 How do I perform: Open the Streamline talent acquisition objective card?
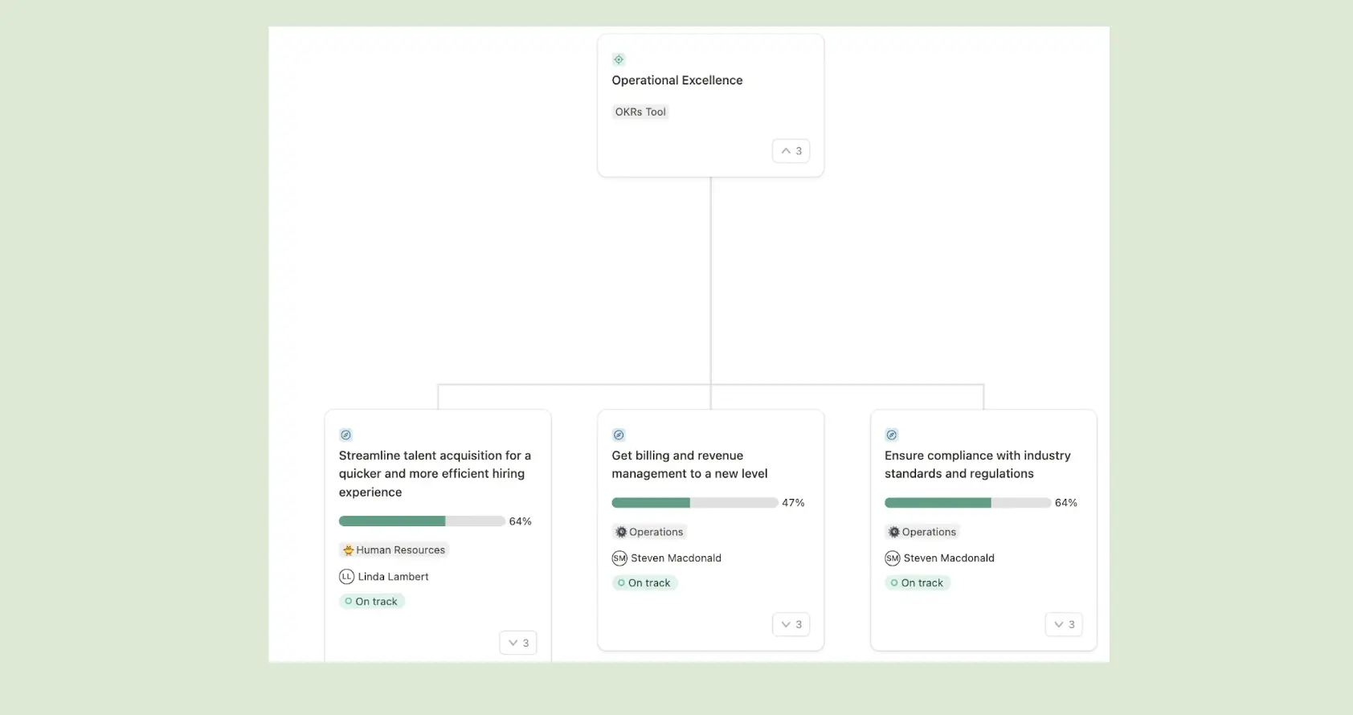435,473
